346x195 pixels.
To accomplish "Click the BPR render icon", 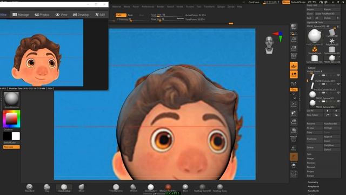I will 294,27.
